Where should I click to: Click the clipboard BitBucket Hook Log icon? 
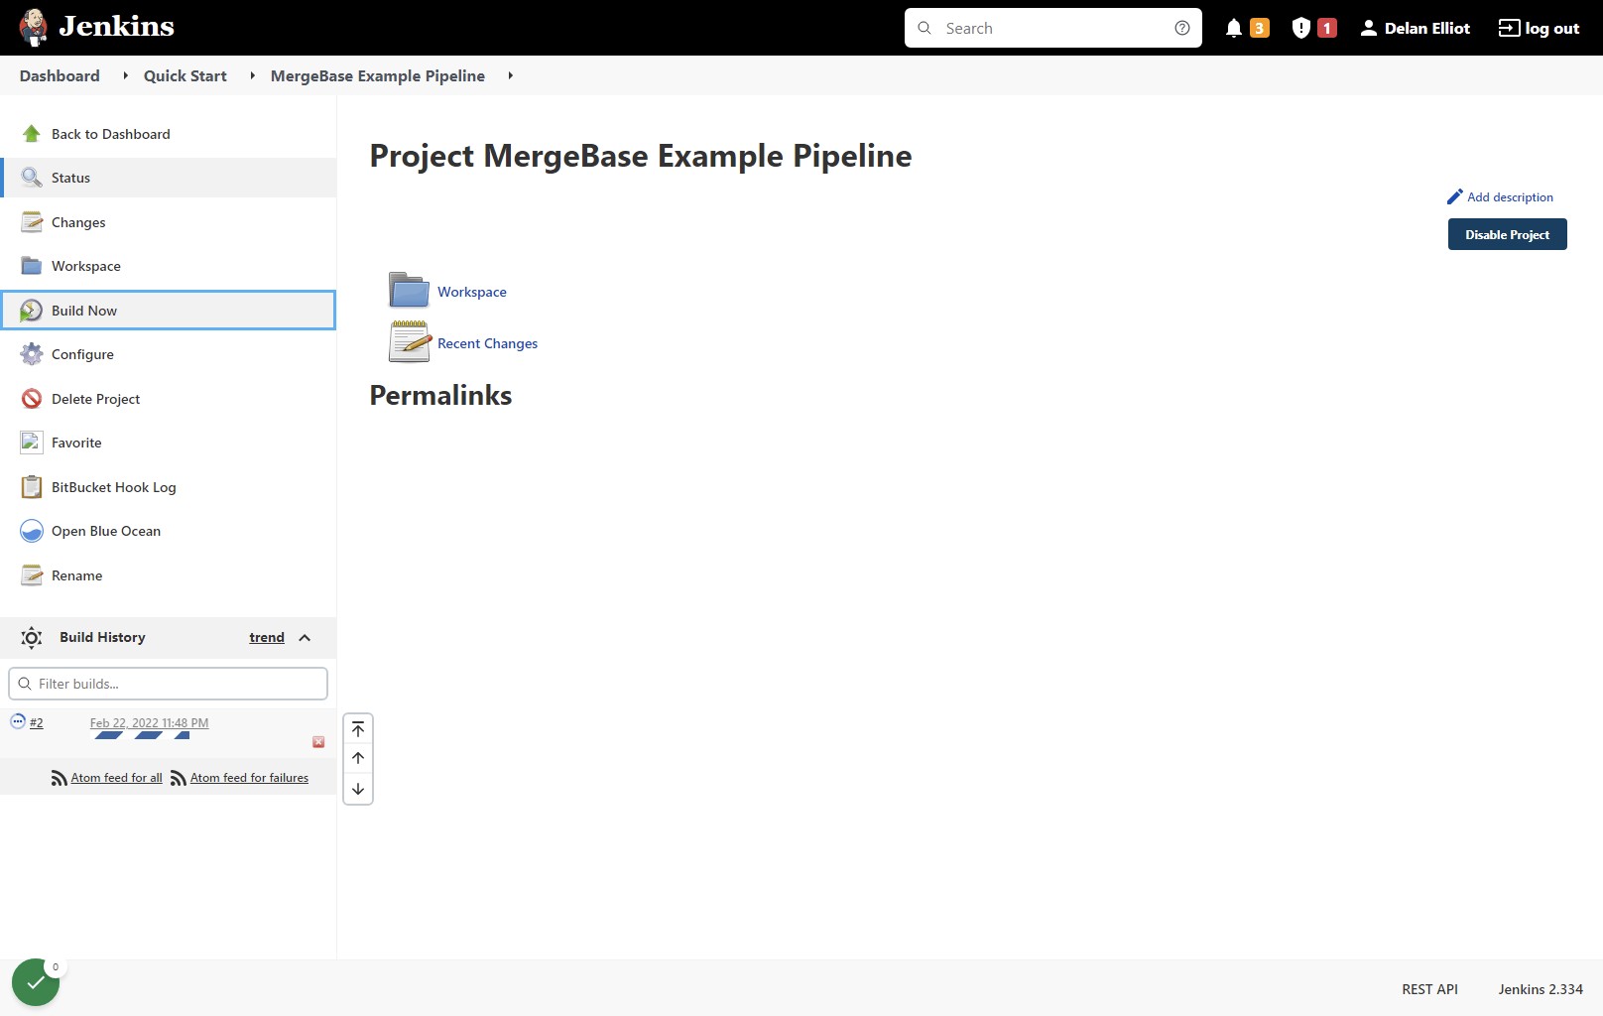click(x=32, y=487)
